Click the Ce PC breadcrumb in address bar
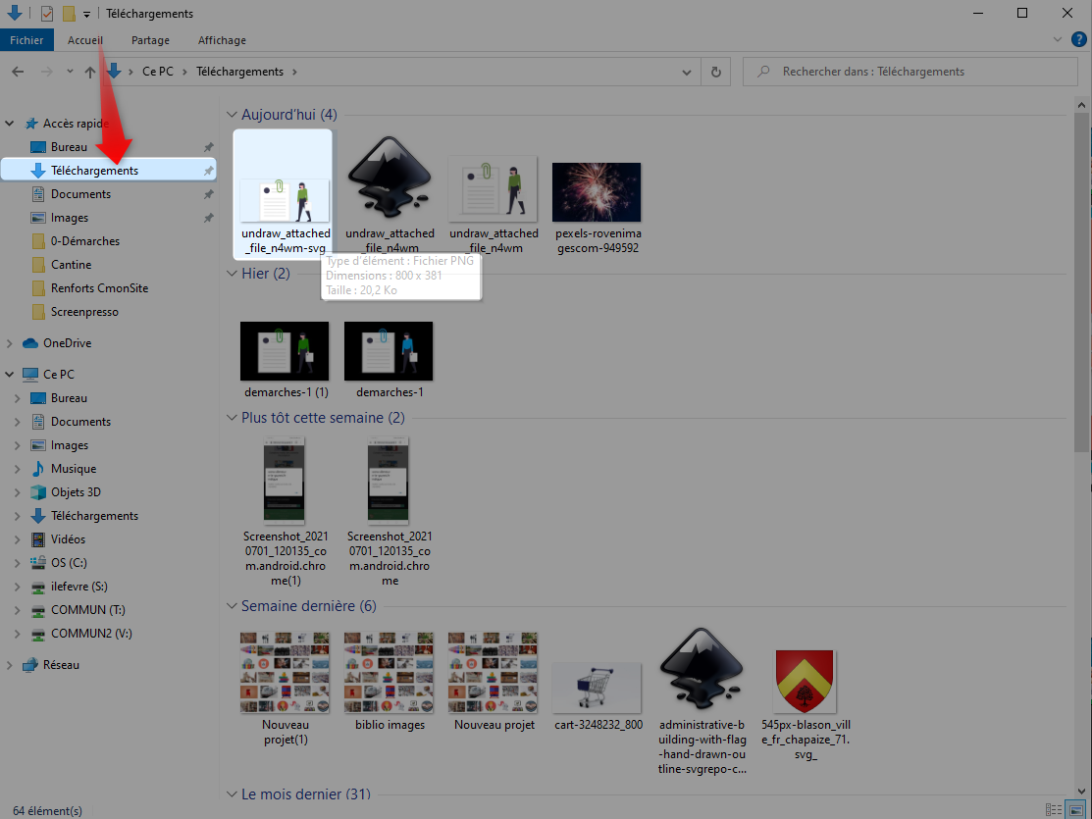 (157, 72)
